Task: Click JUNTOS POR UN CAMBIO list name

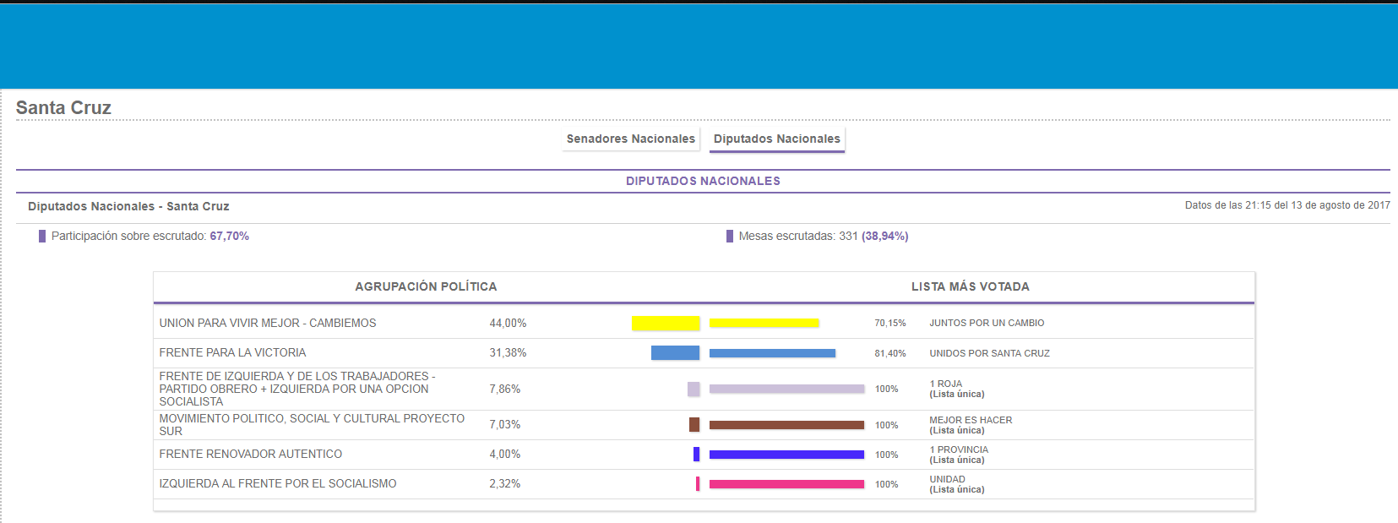Action: tap(987, 323)
